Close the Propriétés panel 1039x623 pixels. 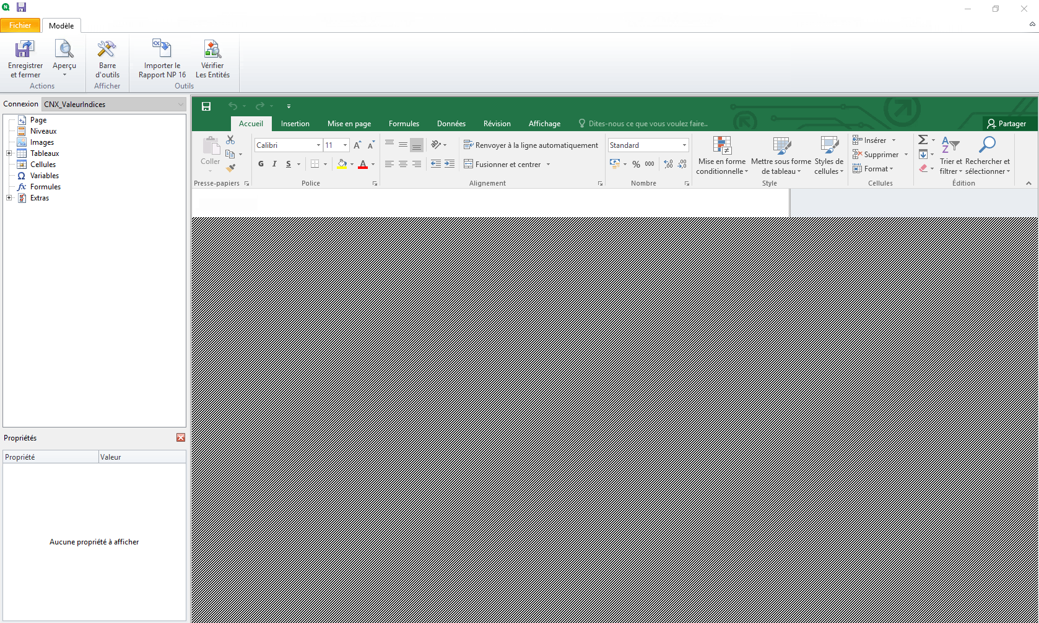[180, 437]
